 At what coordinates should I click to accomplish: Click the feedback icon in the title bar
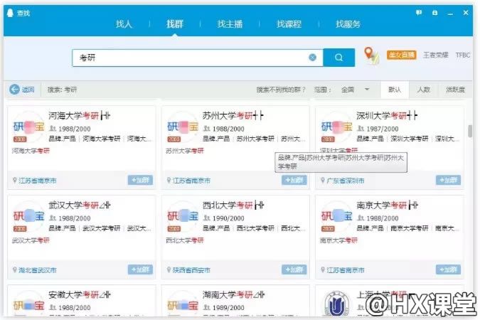(x=419, y=13)
